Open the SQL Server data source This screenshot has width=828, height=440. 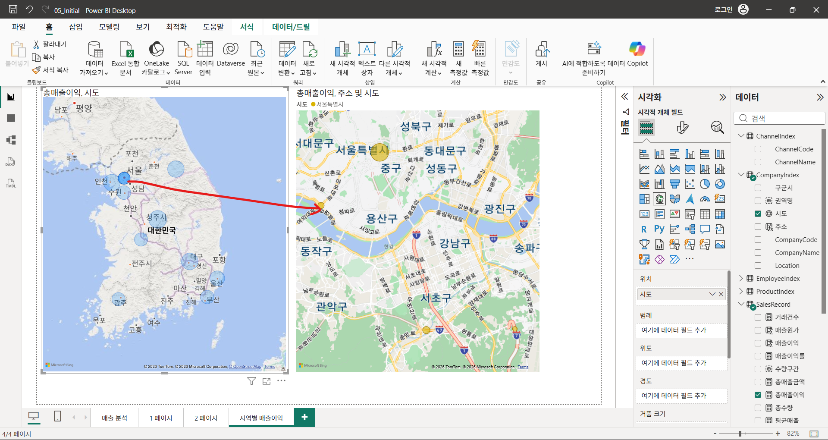click(x=184, y=58)
